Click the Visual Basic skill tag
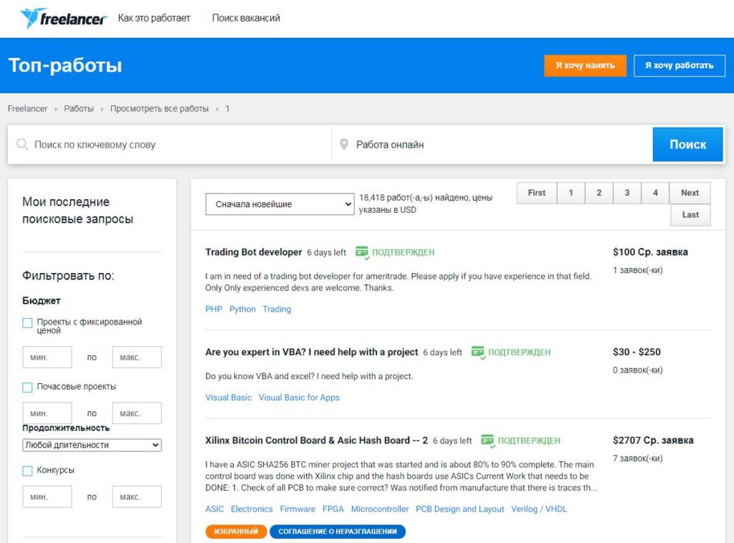The image size is (734, 543). [x=229, y=398]
